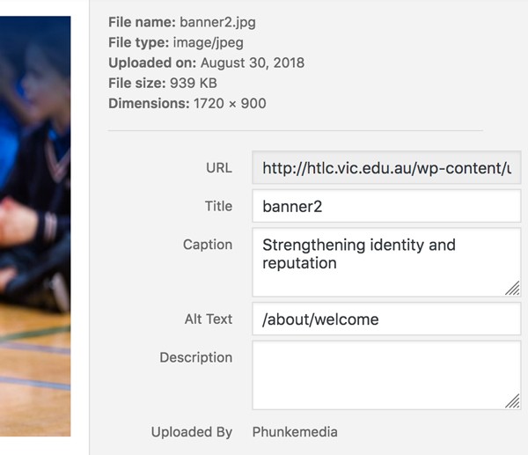Click the Caption box resize handle
Viewport: 528px width, 455px height.
coord(512,288)
